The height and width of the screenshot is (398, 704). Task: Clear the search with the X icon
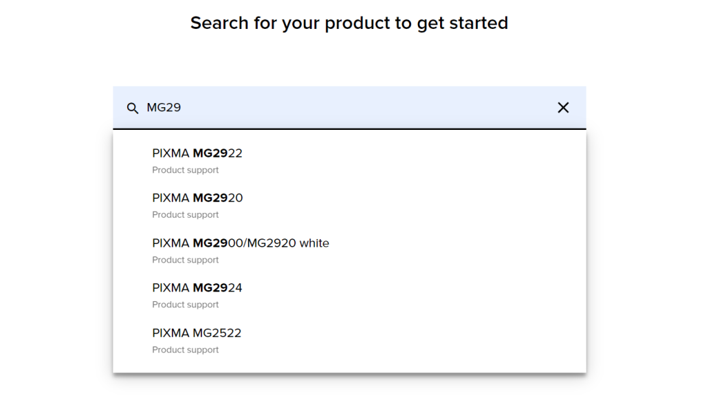(563, 108)
